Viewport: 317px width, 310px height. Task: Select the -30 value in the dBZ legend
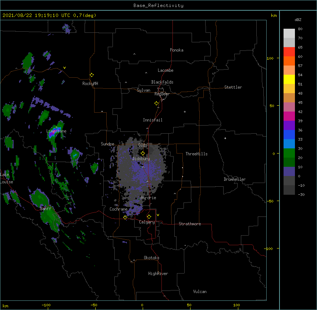click(x=301, y=194)
